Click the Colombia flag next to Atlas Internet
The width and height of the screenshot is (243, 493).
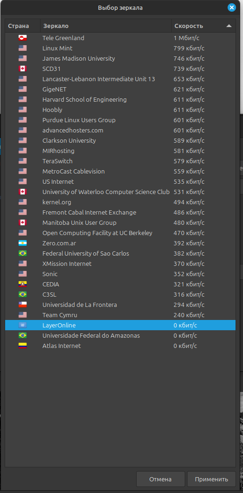(x=23, y=346)
